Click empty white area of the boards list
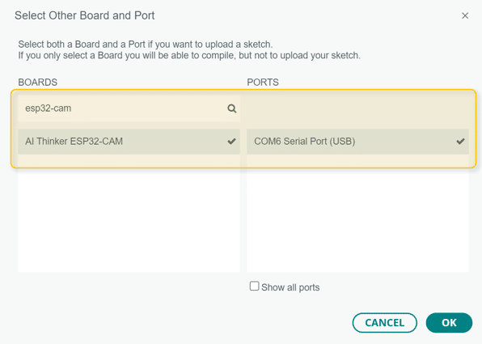This screenshot has width=482, height=344. pyautogui.click(x=129, y=220)
